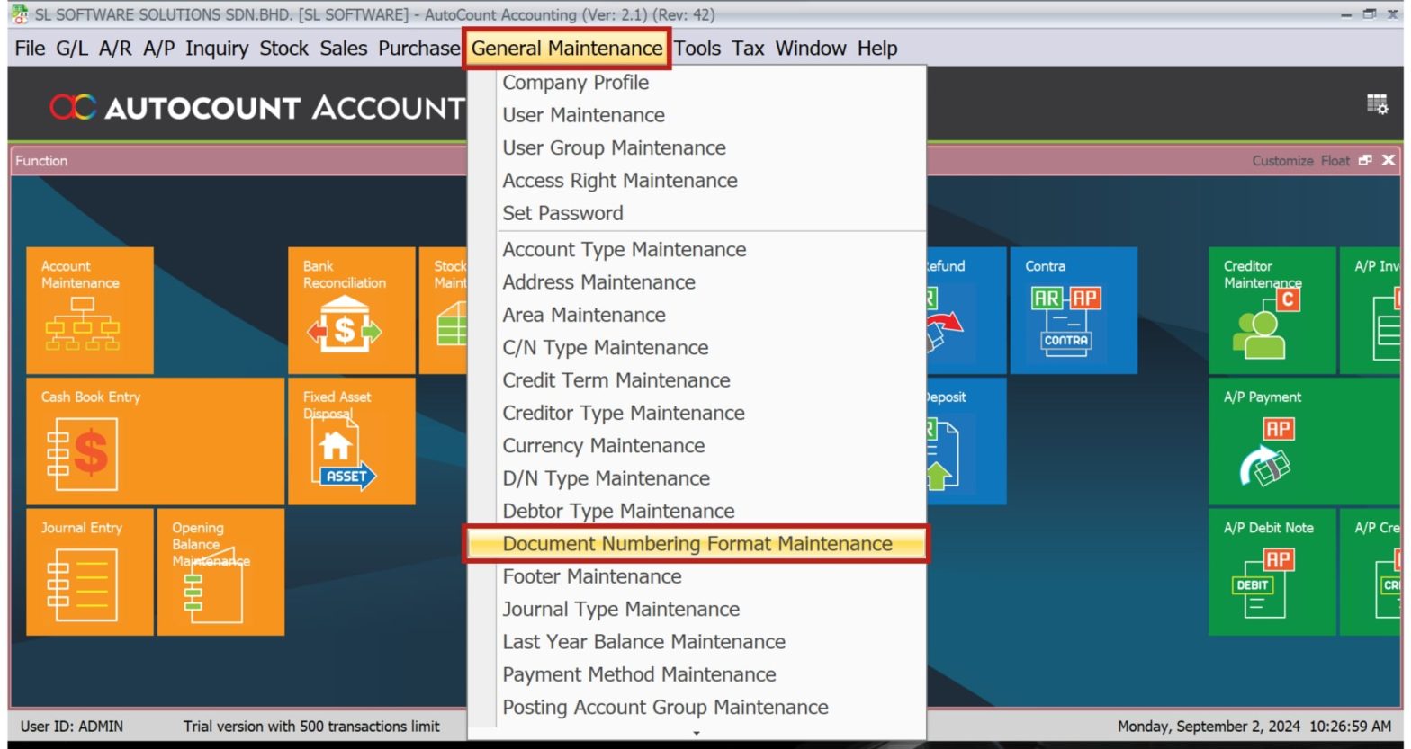
Task: Open the Contra tile
Action: pos(1074,310)
